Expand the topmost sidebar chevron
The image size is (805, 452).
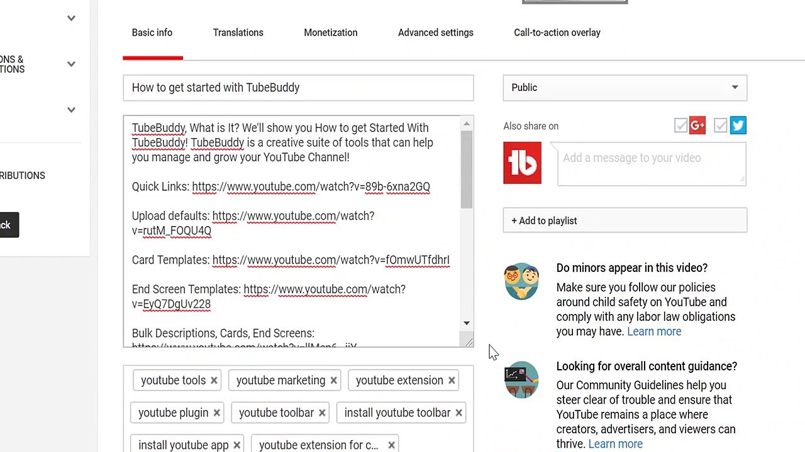(x=71, y=18)
